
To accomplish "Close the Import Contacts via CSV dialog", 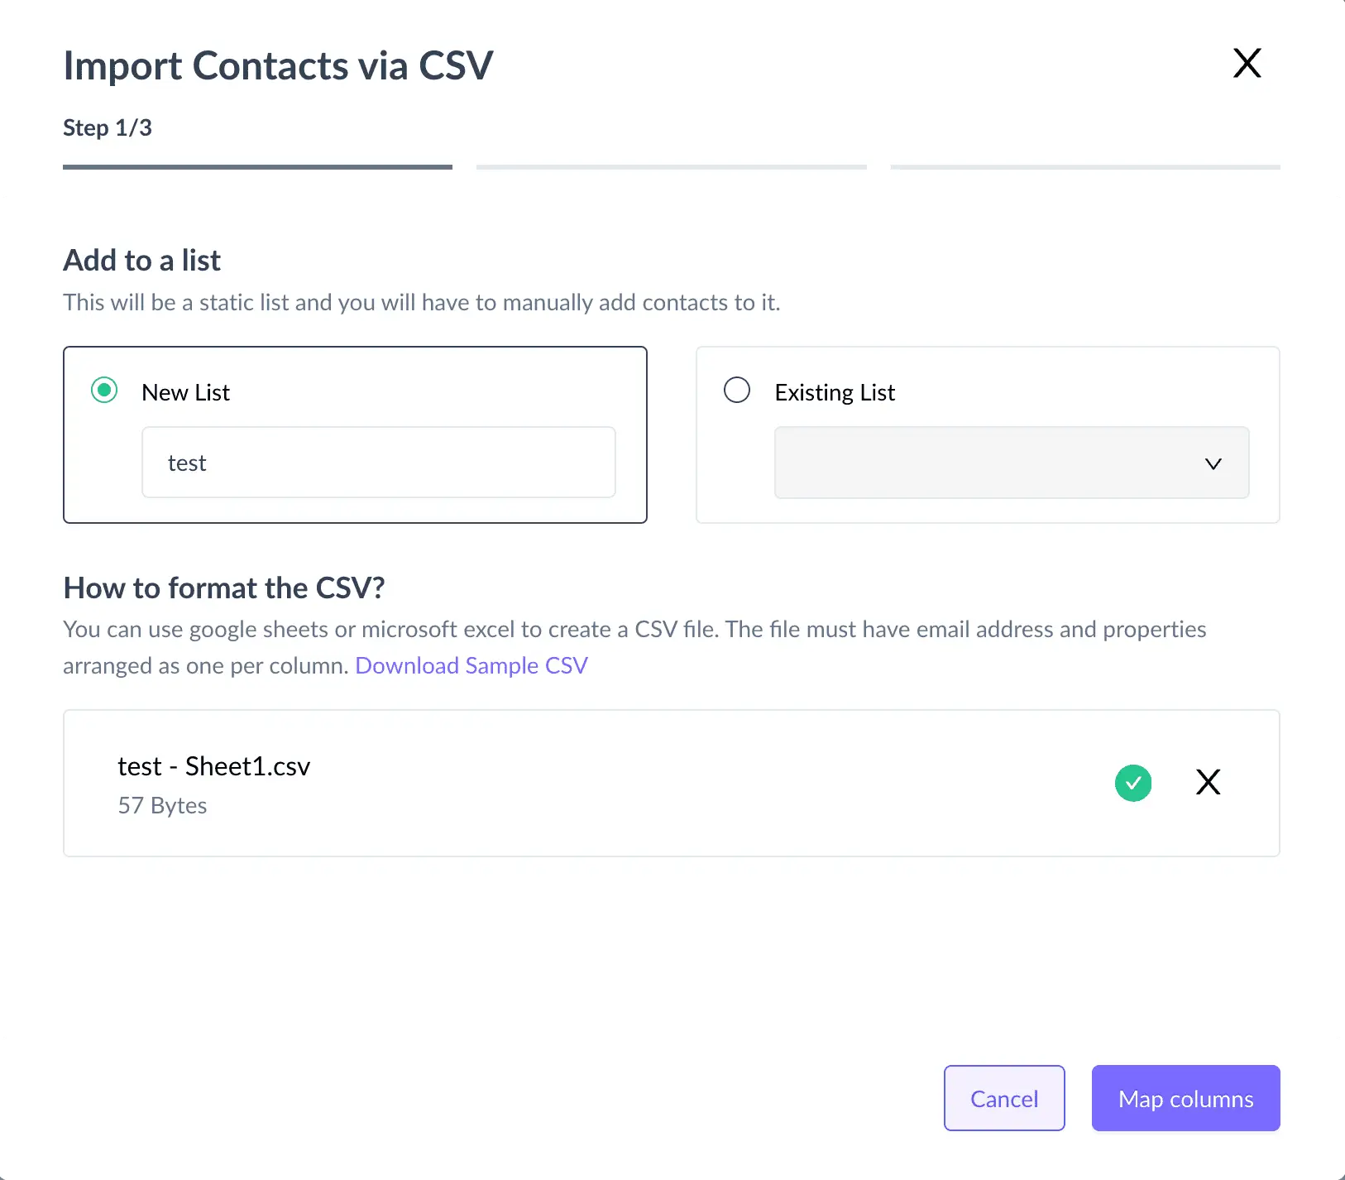I will 1247,63.
